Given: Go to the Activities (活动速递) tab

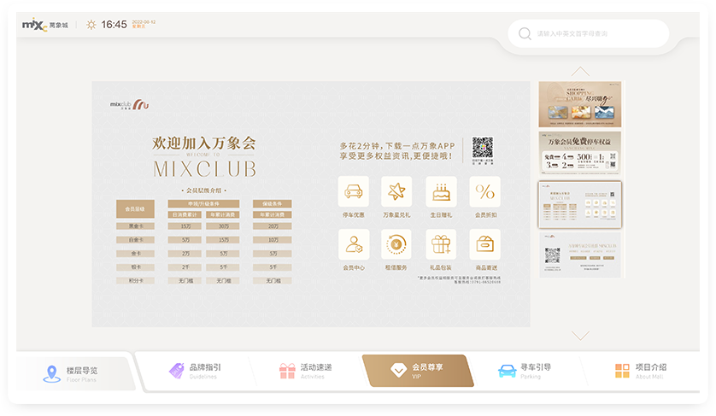Looking at the screenshot, I should [x=305, y=371].
